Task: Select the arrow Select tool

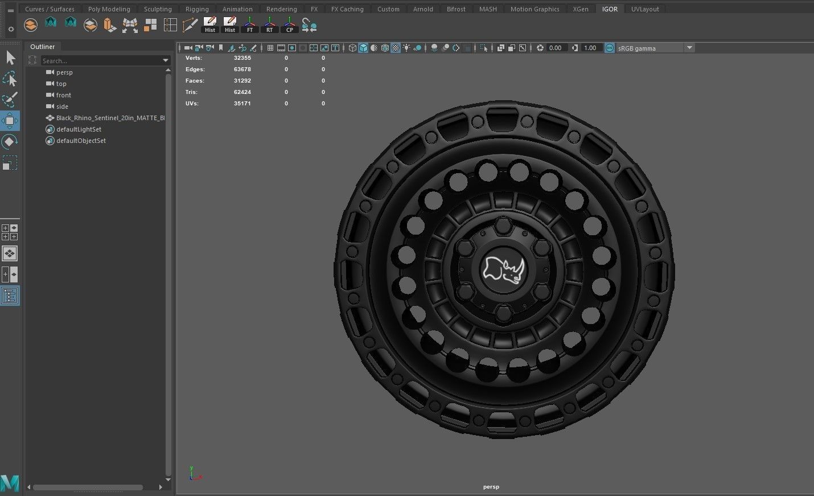Action: [10, 58]
